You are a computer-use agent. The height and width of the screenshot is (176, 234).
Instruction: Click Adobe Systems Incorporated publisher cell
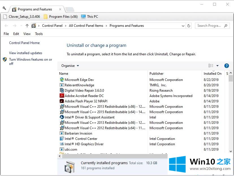[171, 96]
